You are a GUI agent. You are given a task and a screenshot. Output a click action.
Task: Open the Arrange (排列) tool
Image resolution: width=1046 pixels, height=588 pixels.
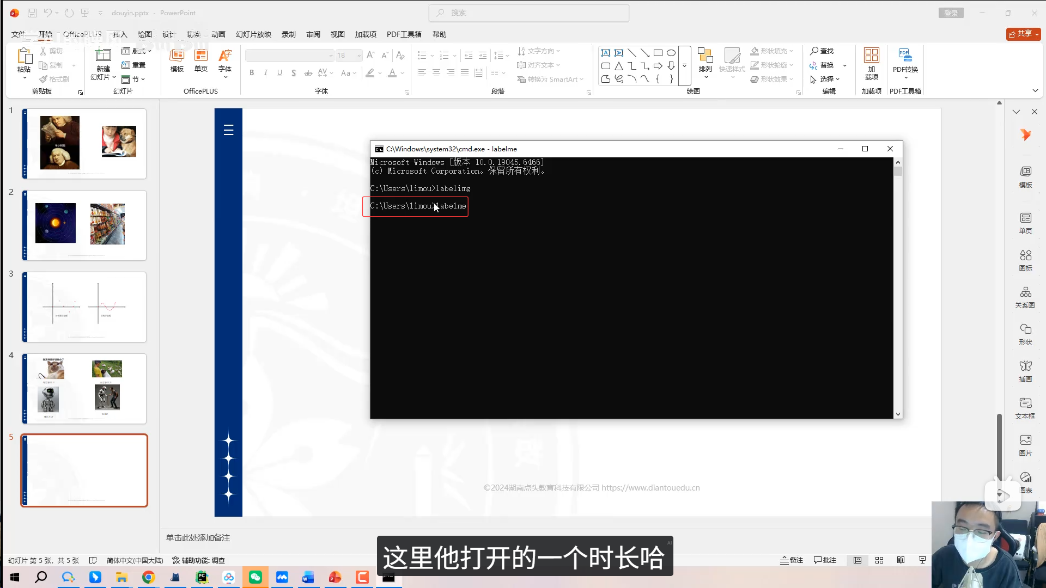(x=705, y=61)
